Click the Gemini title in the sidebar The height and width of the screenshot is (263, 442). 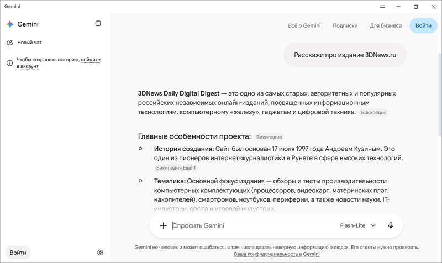pyautogui.click(x=28, y=24)
